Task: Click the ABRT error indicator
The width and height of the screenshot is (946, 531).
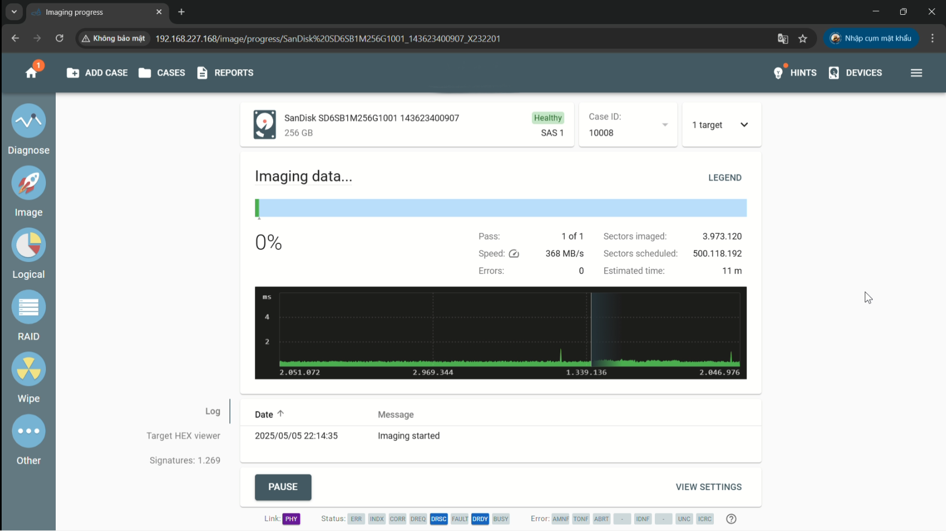Action: click(601, 519)
